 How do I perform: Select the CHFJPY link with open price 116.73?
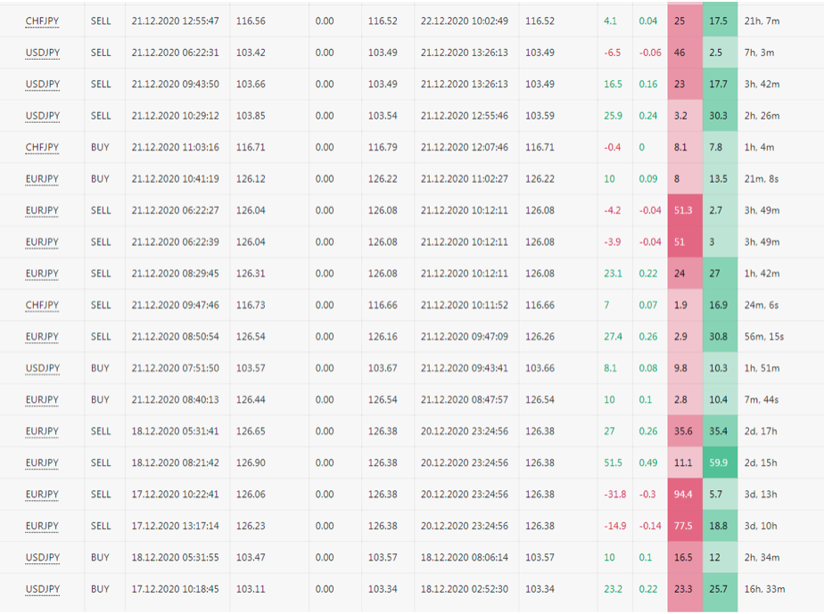(42, 305)
